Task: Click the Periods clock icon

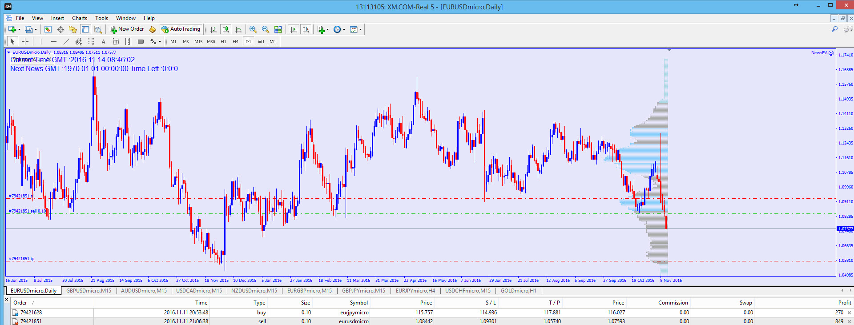Action: click(x=337, y=29)
